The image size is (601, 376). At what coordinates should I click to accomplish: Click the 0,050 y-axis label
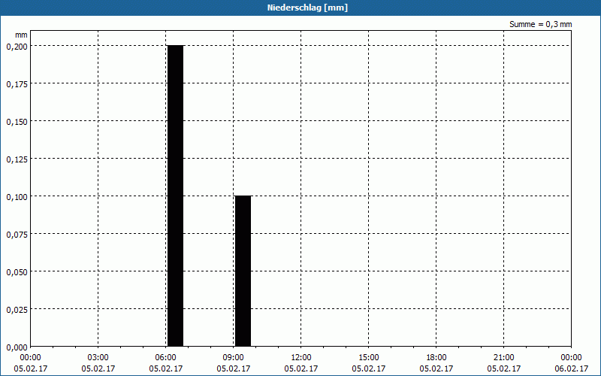point(17,272)
